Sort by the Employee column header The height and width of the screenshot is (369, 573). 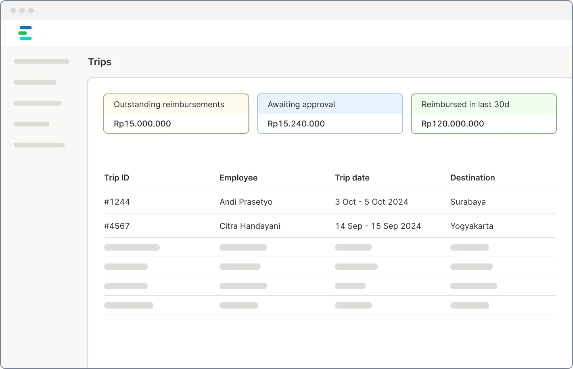pos(238,178)
